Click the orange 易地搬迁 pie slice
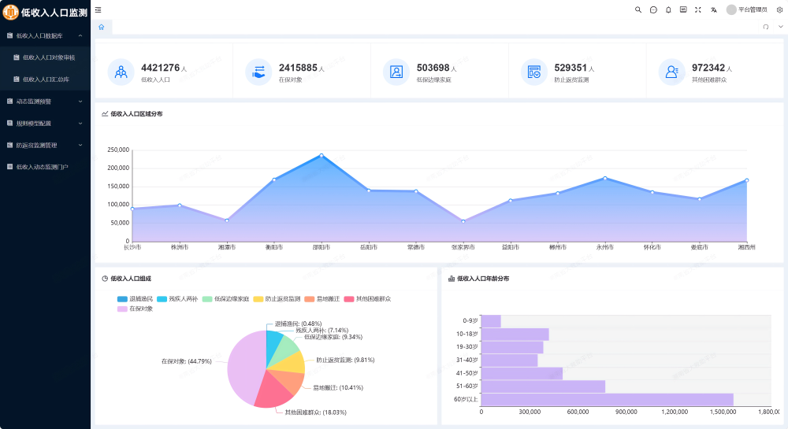 [290, 381]
